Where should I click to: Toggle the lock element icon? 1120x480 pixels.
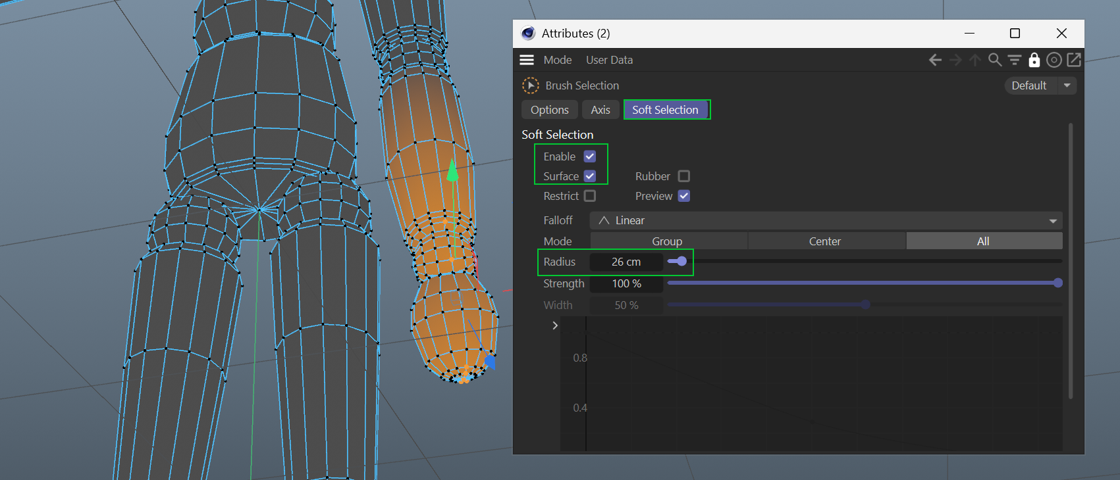click(x=1034, y=60)
